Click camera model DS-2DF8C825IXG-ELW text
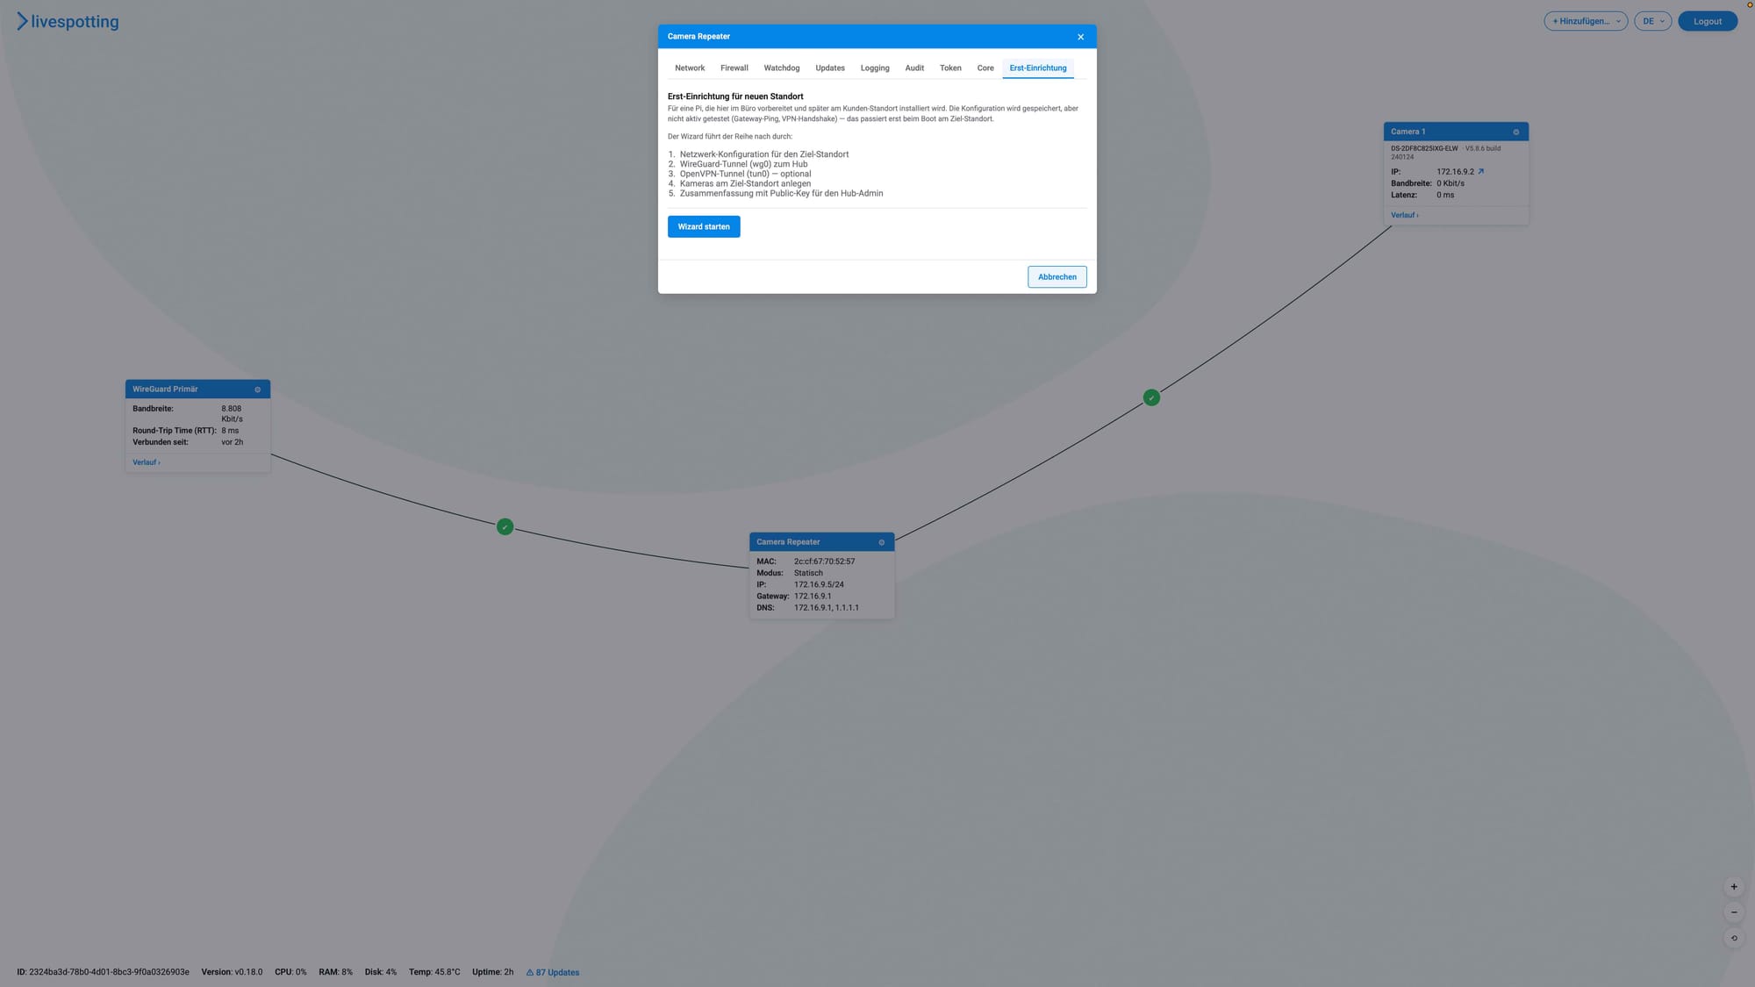Viewport: 1755px width, 987px height. 1424,148
